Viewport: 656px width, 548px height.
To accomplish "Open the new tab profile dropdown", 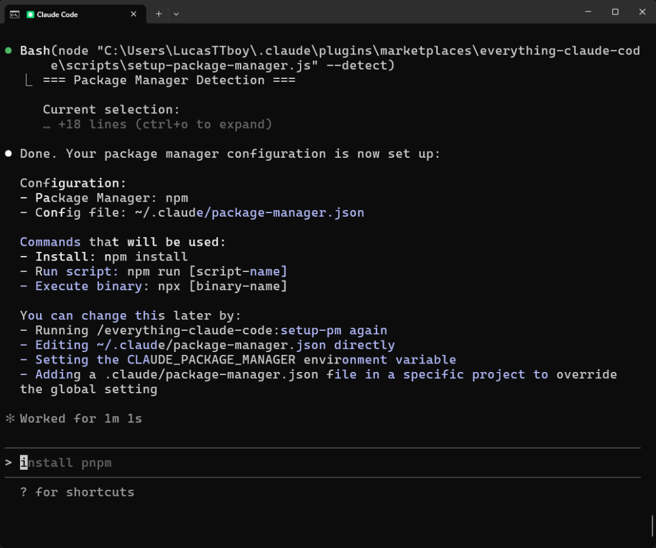I will click(176, 14).
